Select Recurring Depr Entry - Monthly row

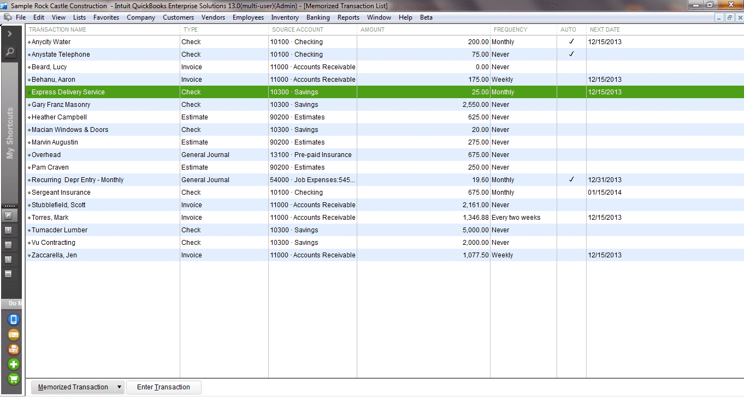click(x=385, y=180)
